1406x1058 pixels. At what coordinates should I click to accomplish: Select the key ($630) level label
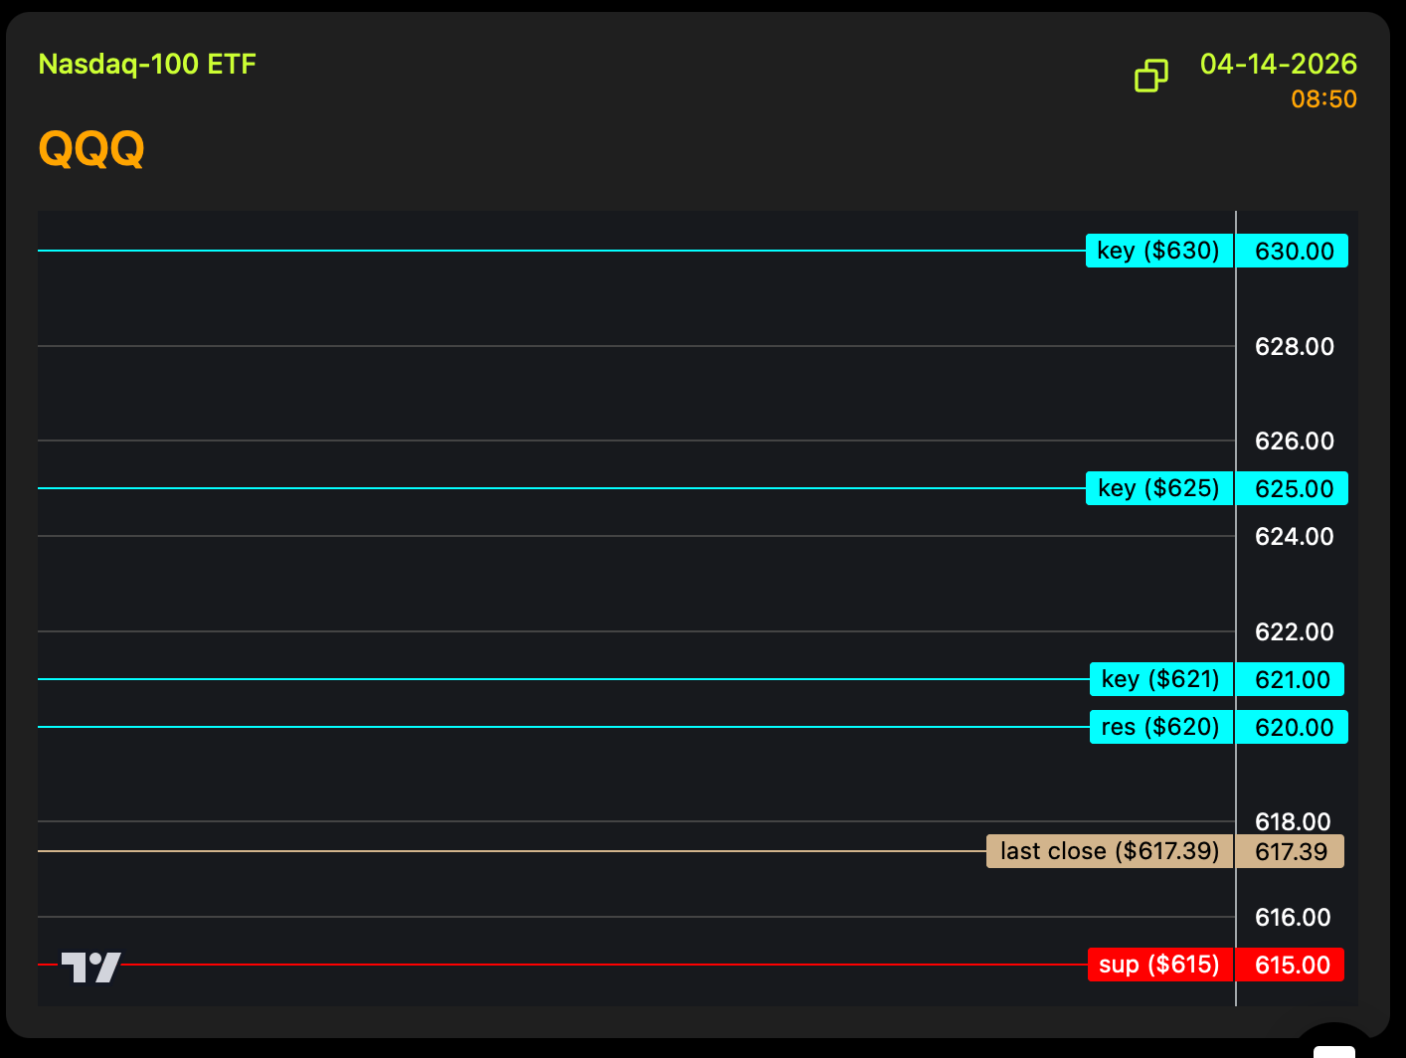[1159, 251]
